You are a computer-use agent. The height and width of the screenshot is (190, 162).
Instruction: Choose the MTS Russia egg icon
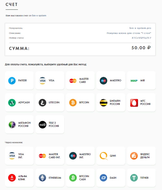pyautogui.click(x=134, y=103)
